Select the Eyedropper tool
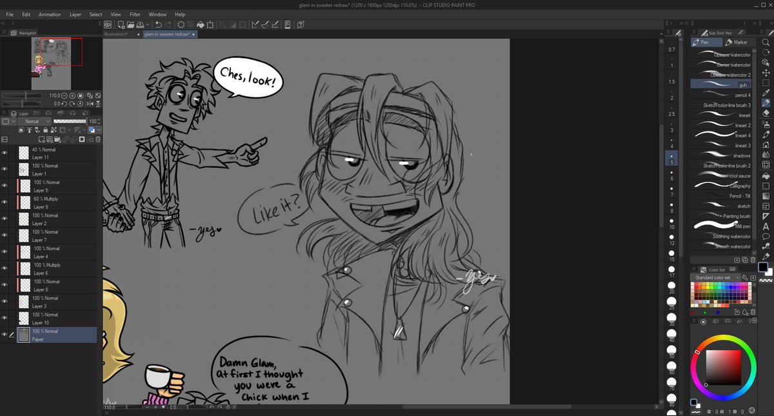The image size is (774, 416). pos(766,94)
